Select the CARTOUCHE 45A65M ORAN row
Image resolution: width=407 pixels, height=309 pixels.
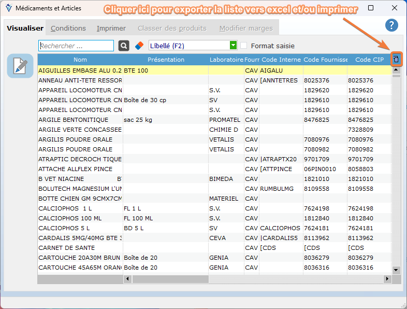click(214, 268)
